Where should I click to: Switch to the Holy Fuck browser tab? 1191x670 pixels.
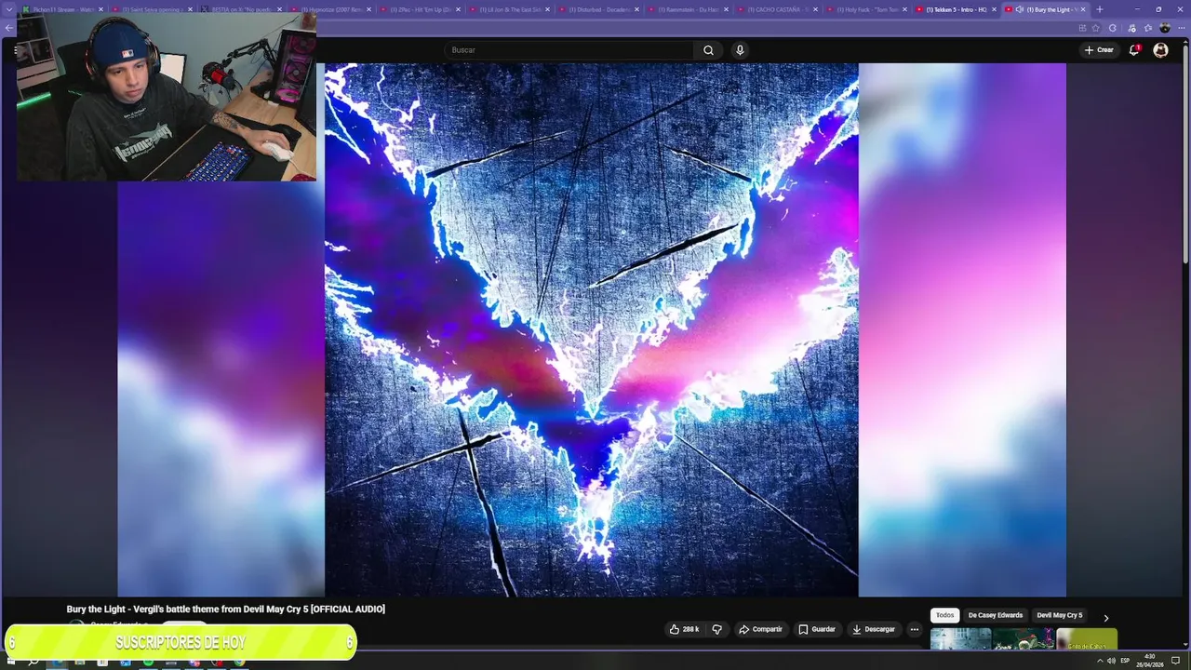[x=866, y=9]
